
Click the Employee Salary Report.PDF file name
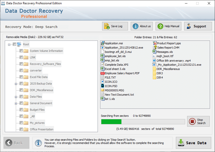tap(122, 73)
